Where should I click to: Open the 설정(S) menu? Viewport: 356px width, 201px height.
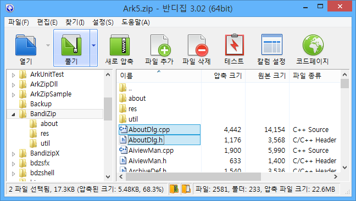point(103,22)
